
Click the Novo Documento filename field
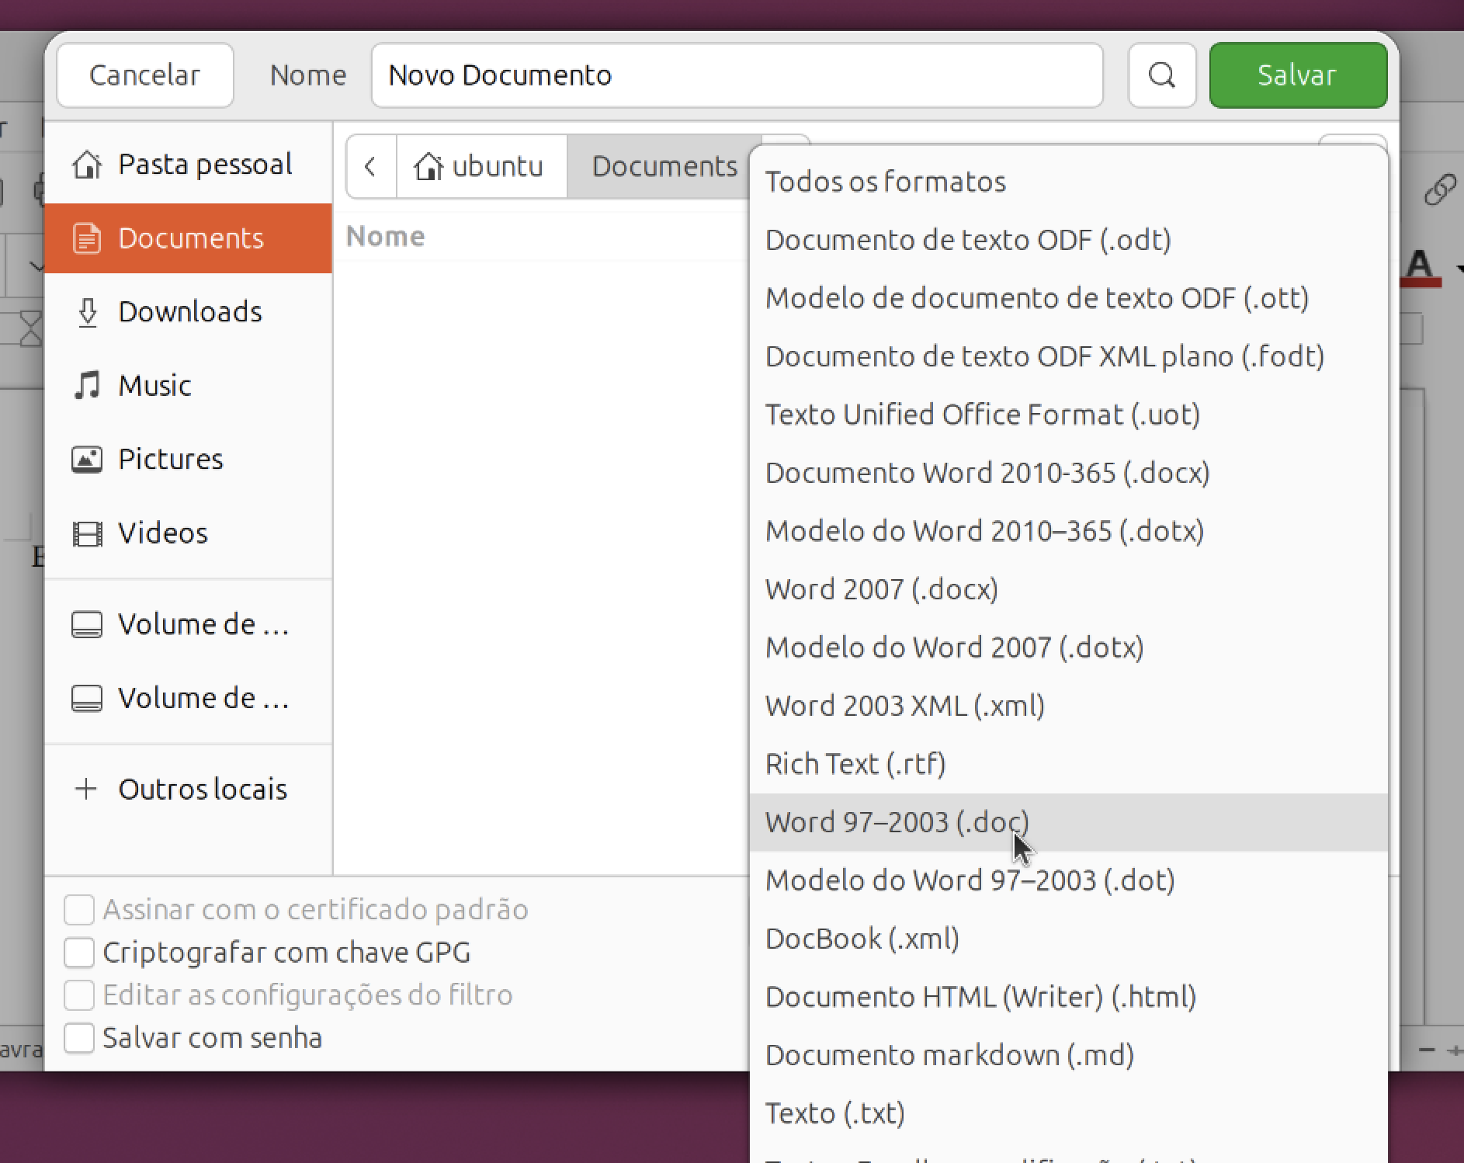click(x=737, y=75)
